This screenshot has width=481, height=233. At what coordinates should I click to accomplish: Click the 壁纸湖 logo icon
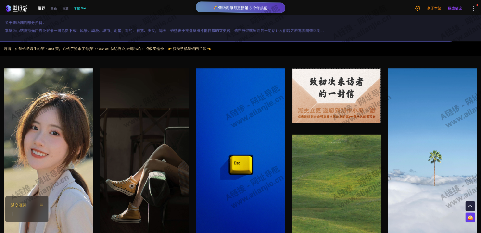coord(16,8)
